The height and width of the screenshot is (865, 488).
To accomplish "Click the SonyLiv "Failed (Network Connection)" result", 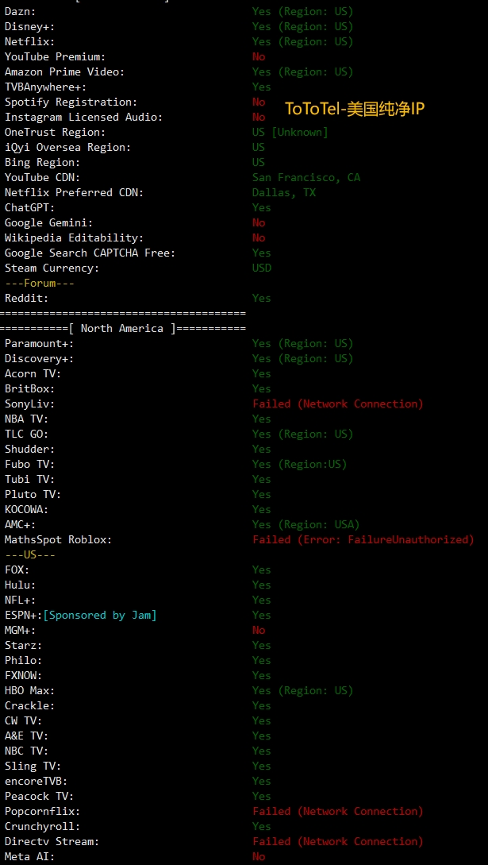I will tap(338, 404).
